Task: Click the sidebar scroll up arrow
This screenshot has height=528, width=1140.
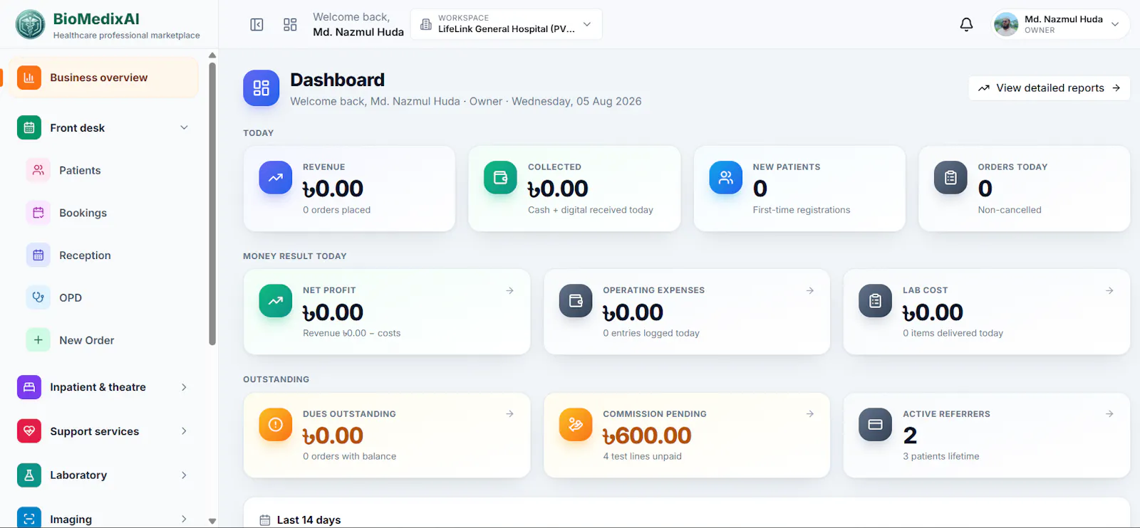Action: [x=212, y=55]
